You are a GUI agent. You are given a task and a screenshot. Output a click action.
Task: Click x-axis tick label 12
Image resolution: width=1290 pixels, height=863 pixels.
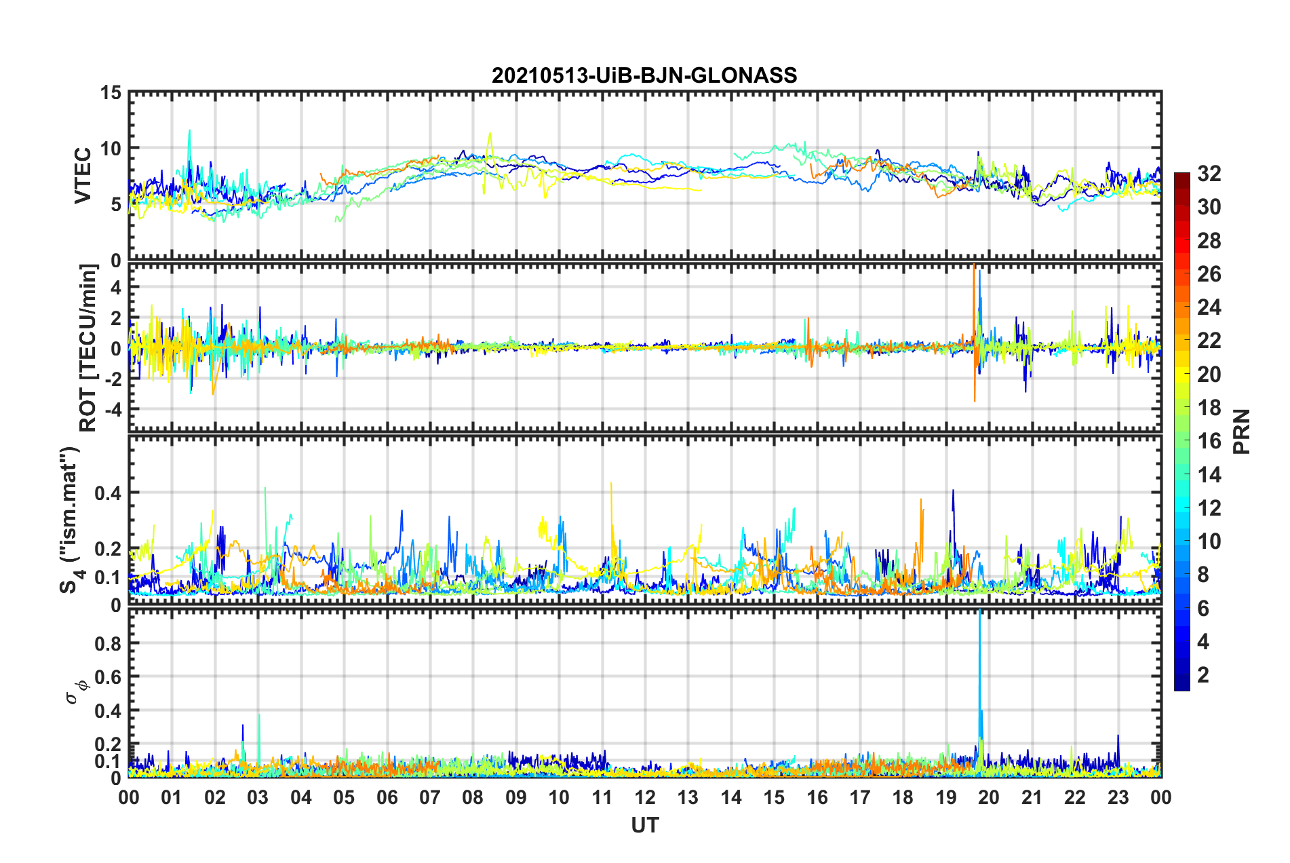645,798
